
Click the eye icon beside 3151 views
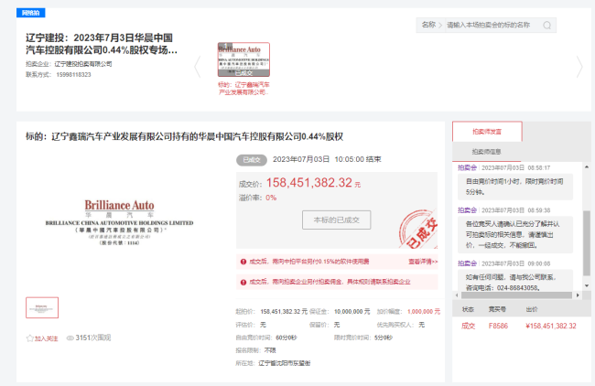point(70,338)
